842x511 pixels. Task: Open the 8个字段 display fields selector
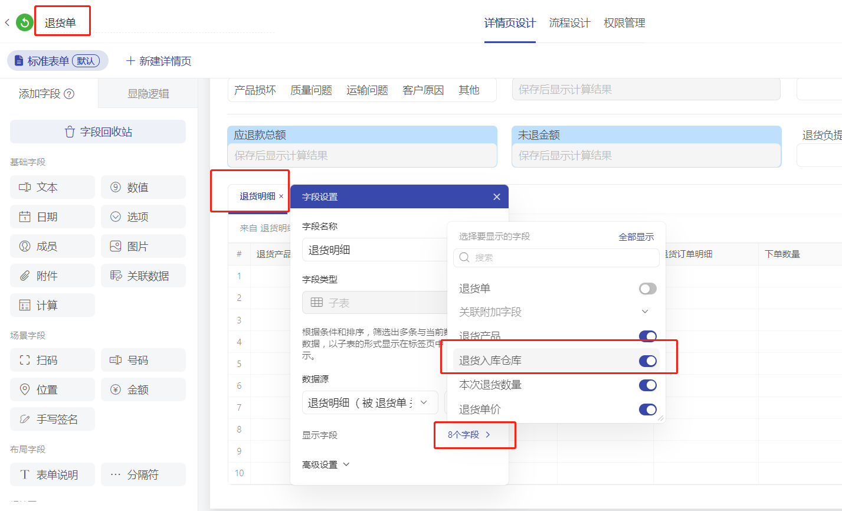pyautogui.click(x=469, y=435)
